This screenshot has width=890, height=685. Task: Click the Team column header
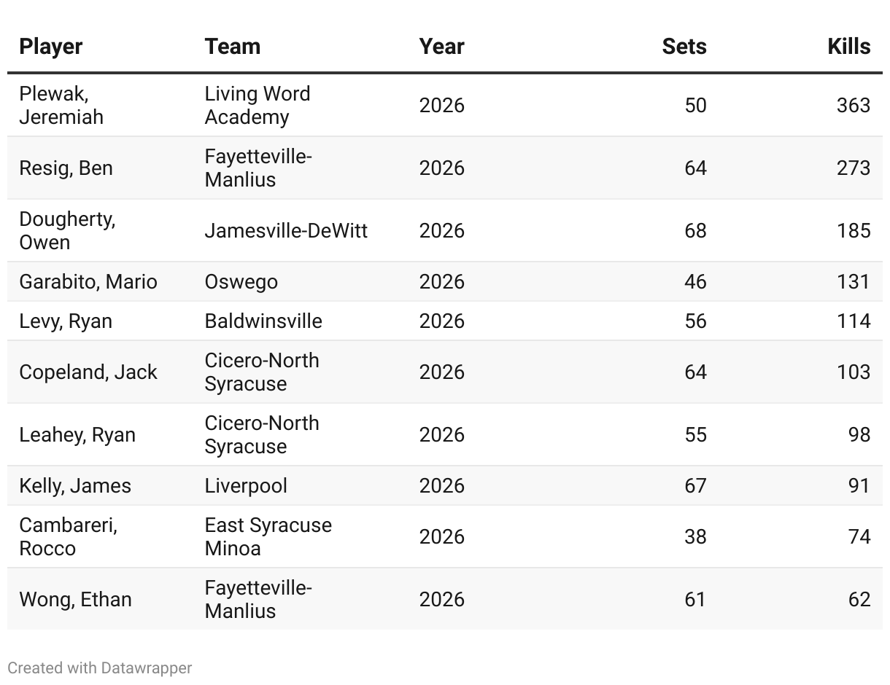pos(232,47)
